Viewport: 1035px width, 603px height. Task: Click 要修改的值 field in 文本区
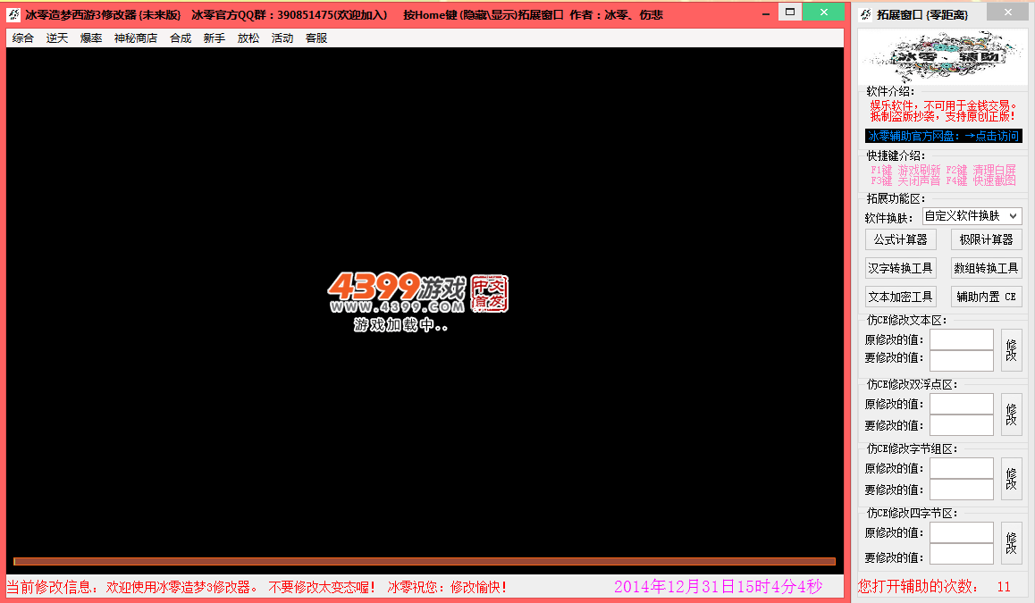pyautogui.click(x=962, y=360)
